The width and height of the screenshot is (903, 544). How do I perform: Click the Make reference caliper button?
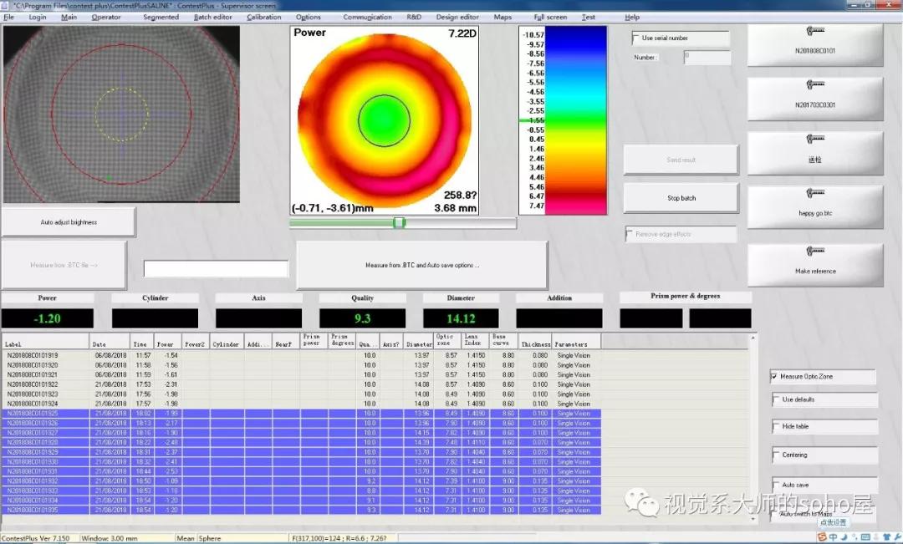(x=815, y=265)
